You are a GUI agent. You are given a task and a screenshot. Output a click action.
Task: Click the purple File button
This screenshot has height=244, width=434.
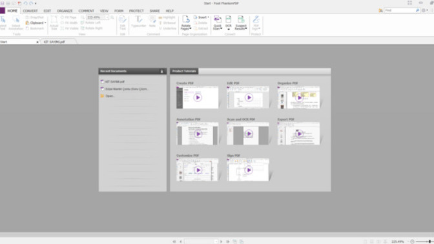pos(3,11)
